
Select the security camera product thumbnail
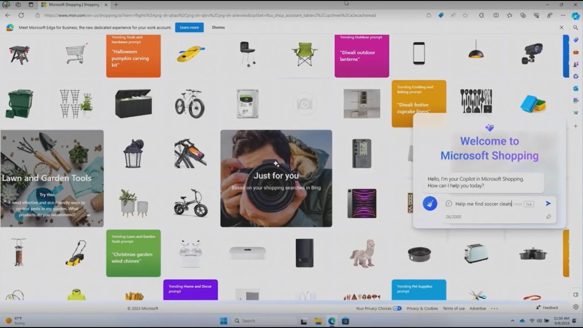pos(532,53)
